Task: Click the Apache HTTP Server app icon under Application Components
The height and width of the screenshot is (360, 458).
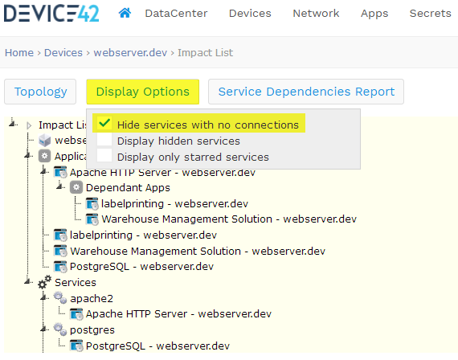Action: 60,172
